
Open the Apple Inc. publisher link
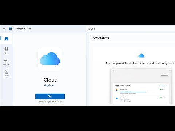click(50, 85)
